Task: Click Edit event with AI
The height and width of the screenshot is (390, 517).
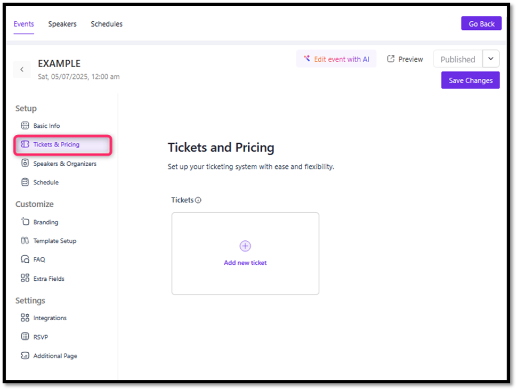Action: pyautogui.click(x=336, y=59)
